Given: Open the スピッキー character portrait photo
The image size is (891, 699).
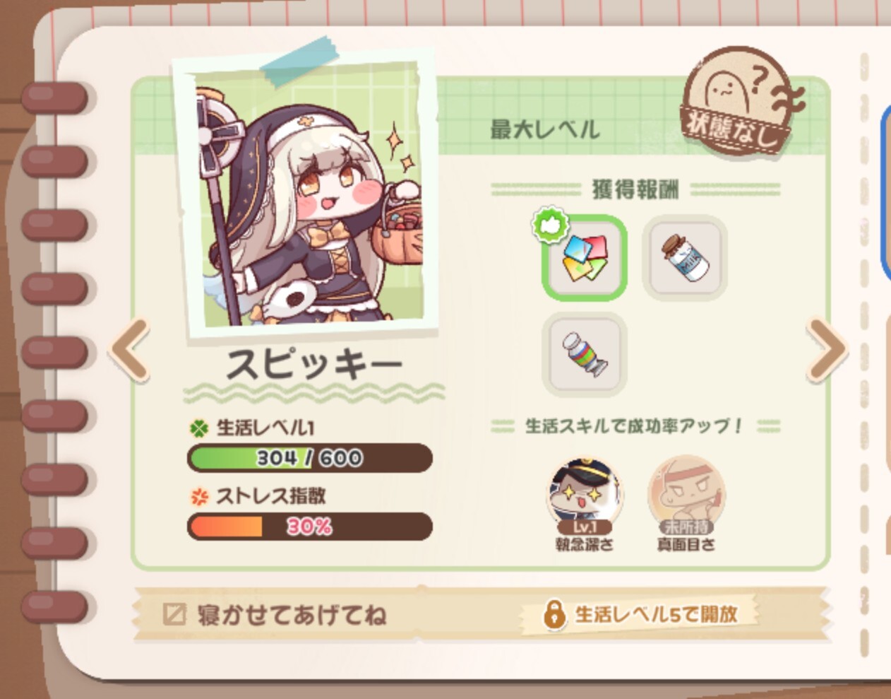Looking at the screenshot, I should pyautogui.click(x=305, y=194).
